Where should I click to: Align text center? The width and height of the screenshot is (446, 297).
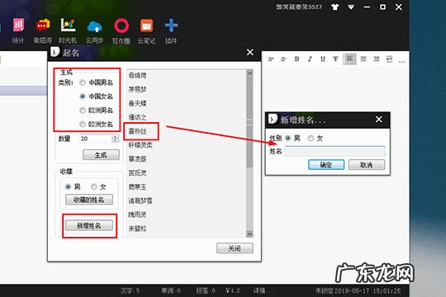pos(363,59)
